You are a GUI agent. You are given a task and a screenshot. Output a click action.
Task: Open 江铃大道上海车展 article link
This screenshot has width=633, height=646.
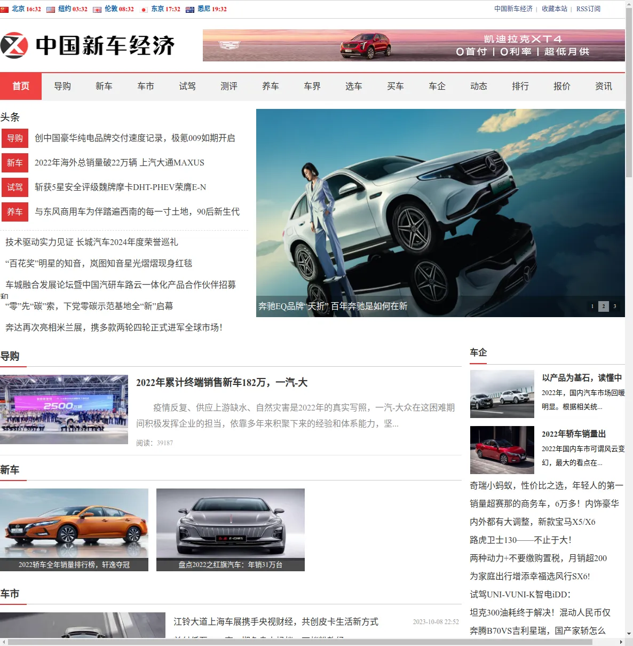(276, 622)
